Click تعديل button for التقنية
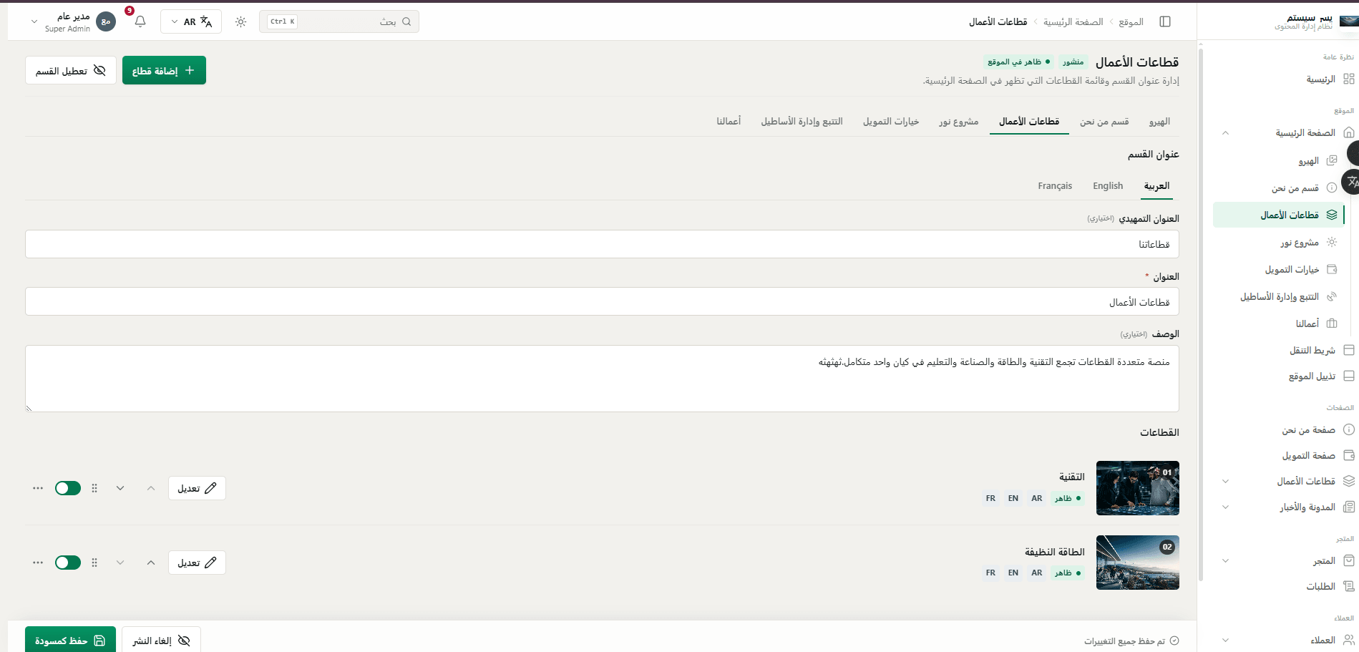This screenshot has height=652, width=1359. tap(197, 488)
